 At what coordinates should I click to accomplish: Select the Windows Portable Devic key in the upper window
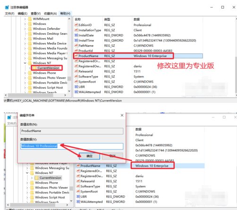(50, 83)
